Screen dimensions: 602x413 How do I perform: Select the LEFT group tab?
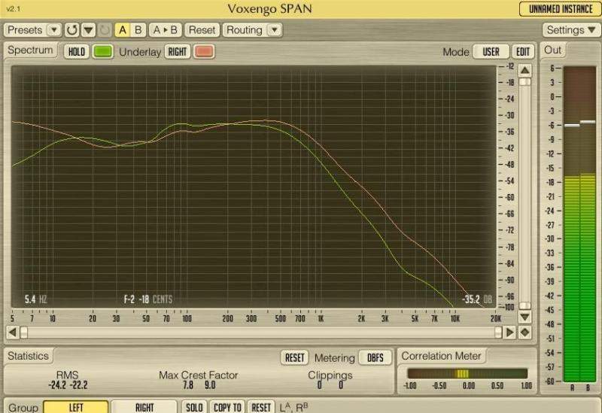point(75,407)
